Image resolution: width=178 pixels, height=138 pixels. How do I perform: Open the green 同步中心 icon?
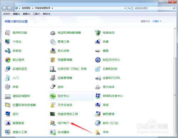point(53,96)
